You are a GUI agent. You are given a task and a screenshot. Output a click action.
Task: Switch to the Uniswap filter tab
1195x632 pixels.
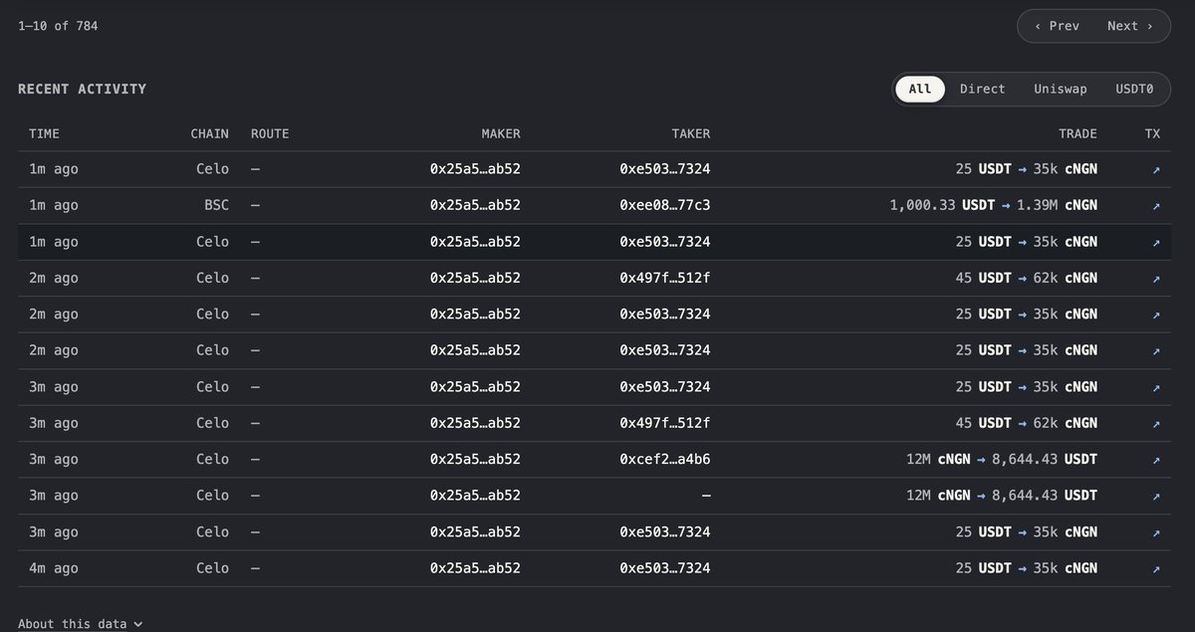coord(1061,89)
